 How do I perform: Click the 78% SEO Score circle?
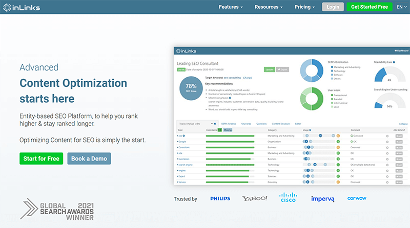click(x=191, y=88)
